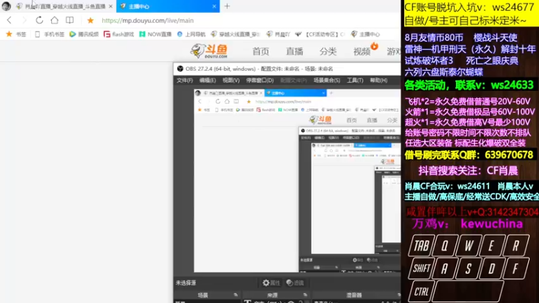Screen dimensions: 539x303
Task: Click the F key on keyboard overlay
Action: [515, 268]
